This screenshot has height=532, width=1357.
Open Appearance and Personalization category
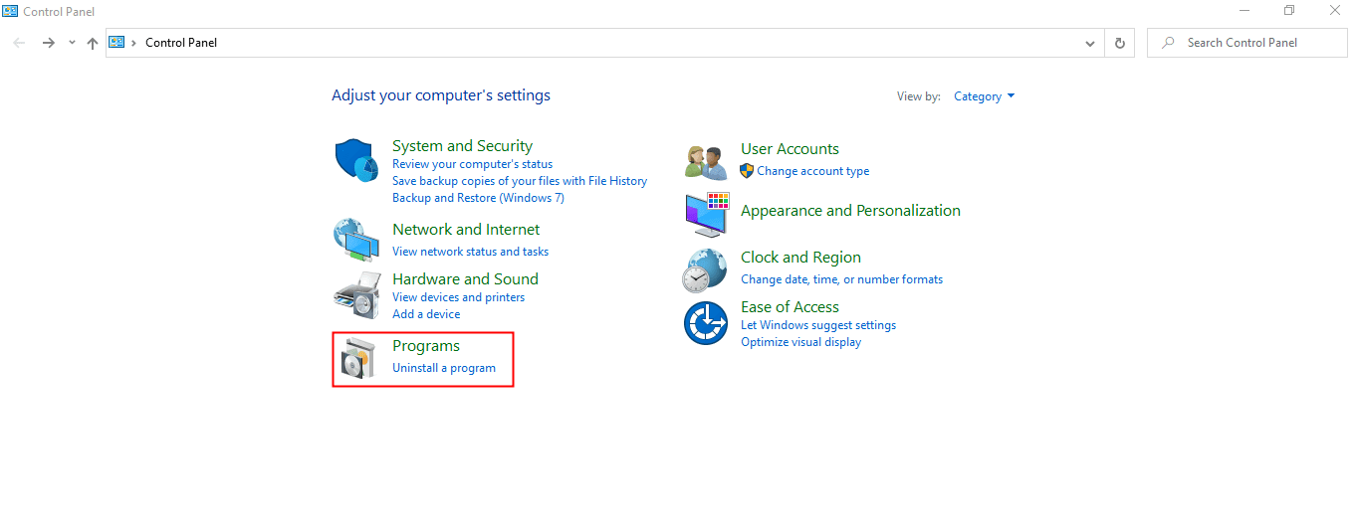[850, 211]
